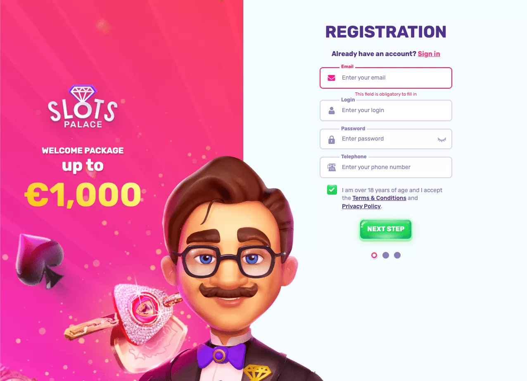527x381 pixels.
Task: Click the telephone icon in phone field
Action: [x=332, y=167]
